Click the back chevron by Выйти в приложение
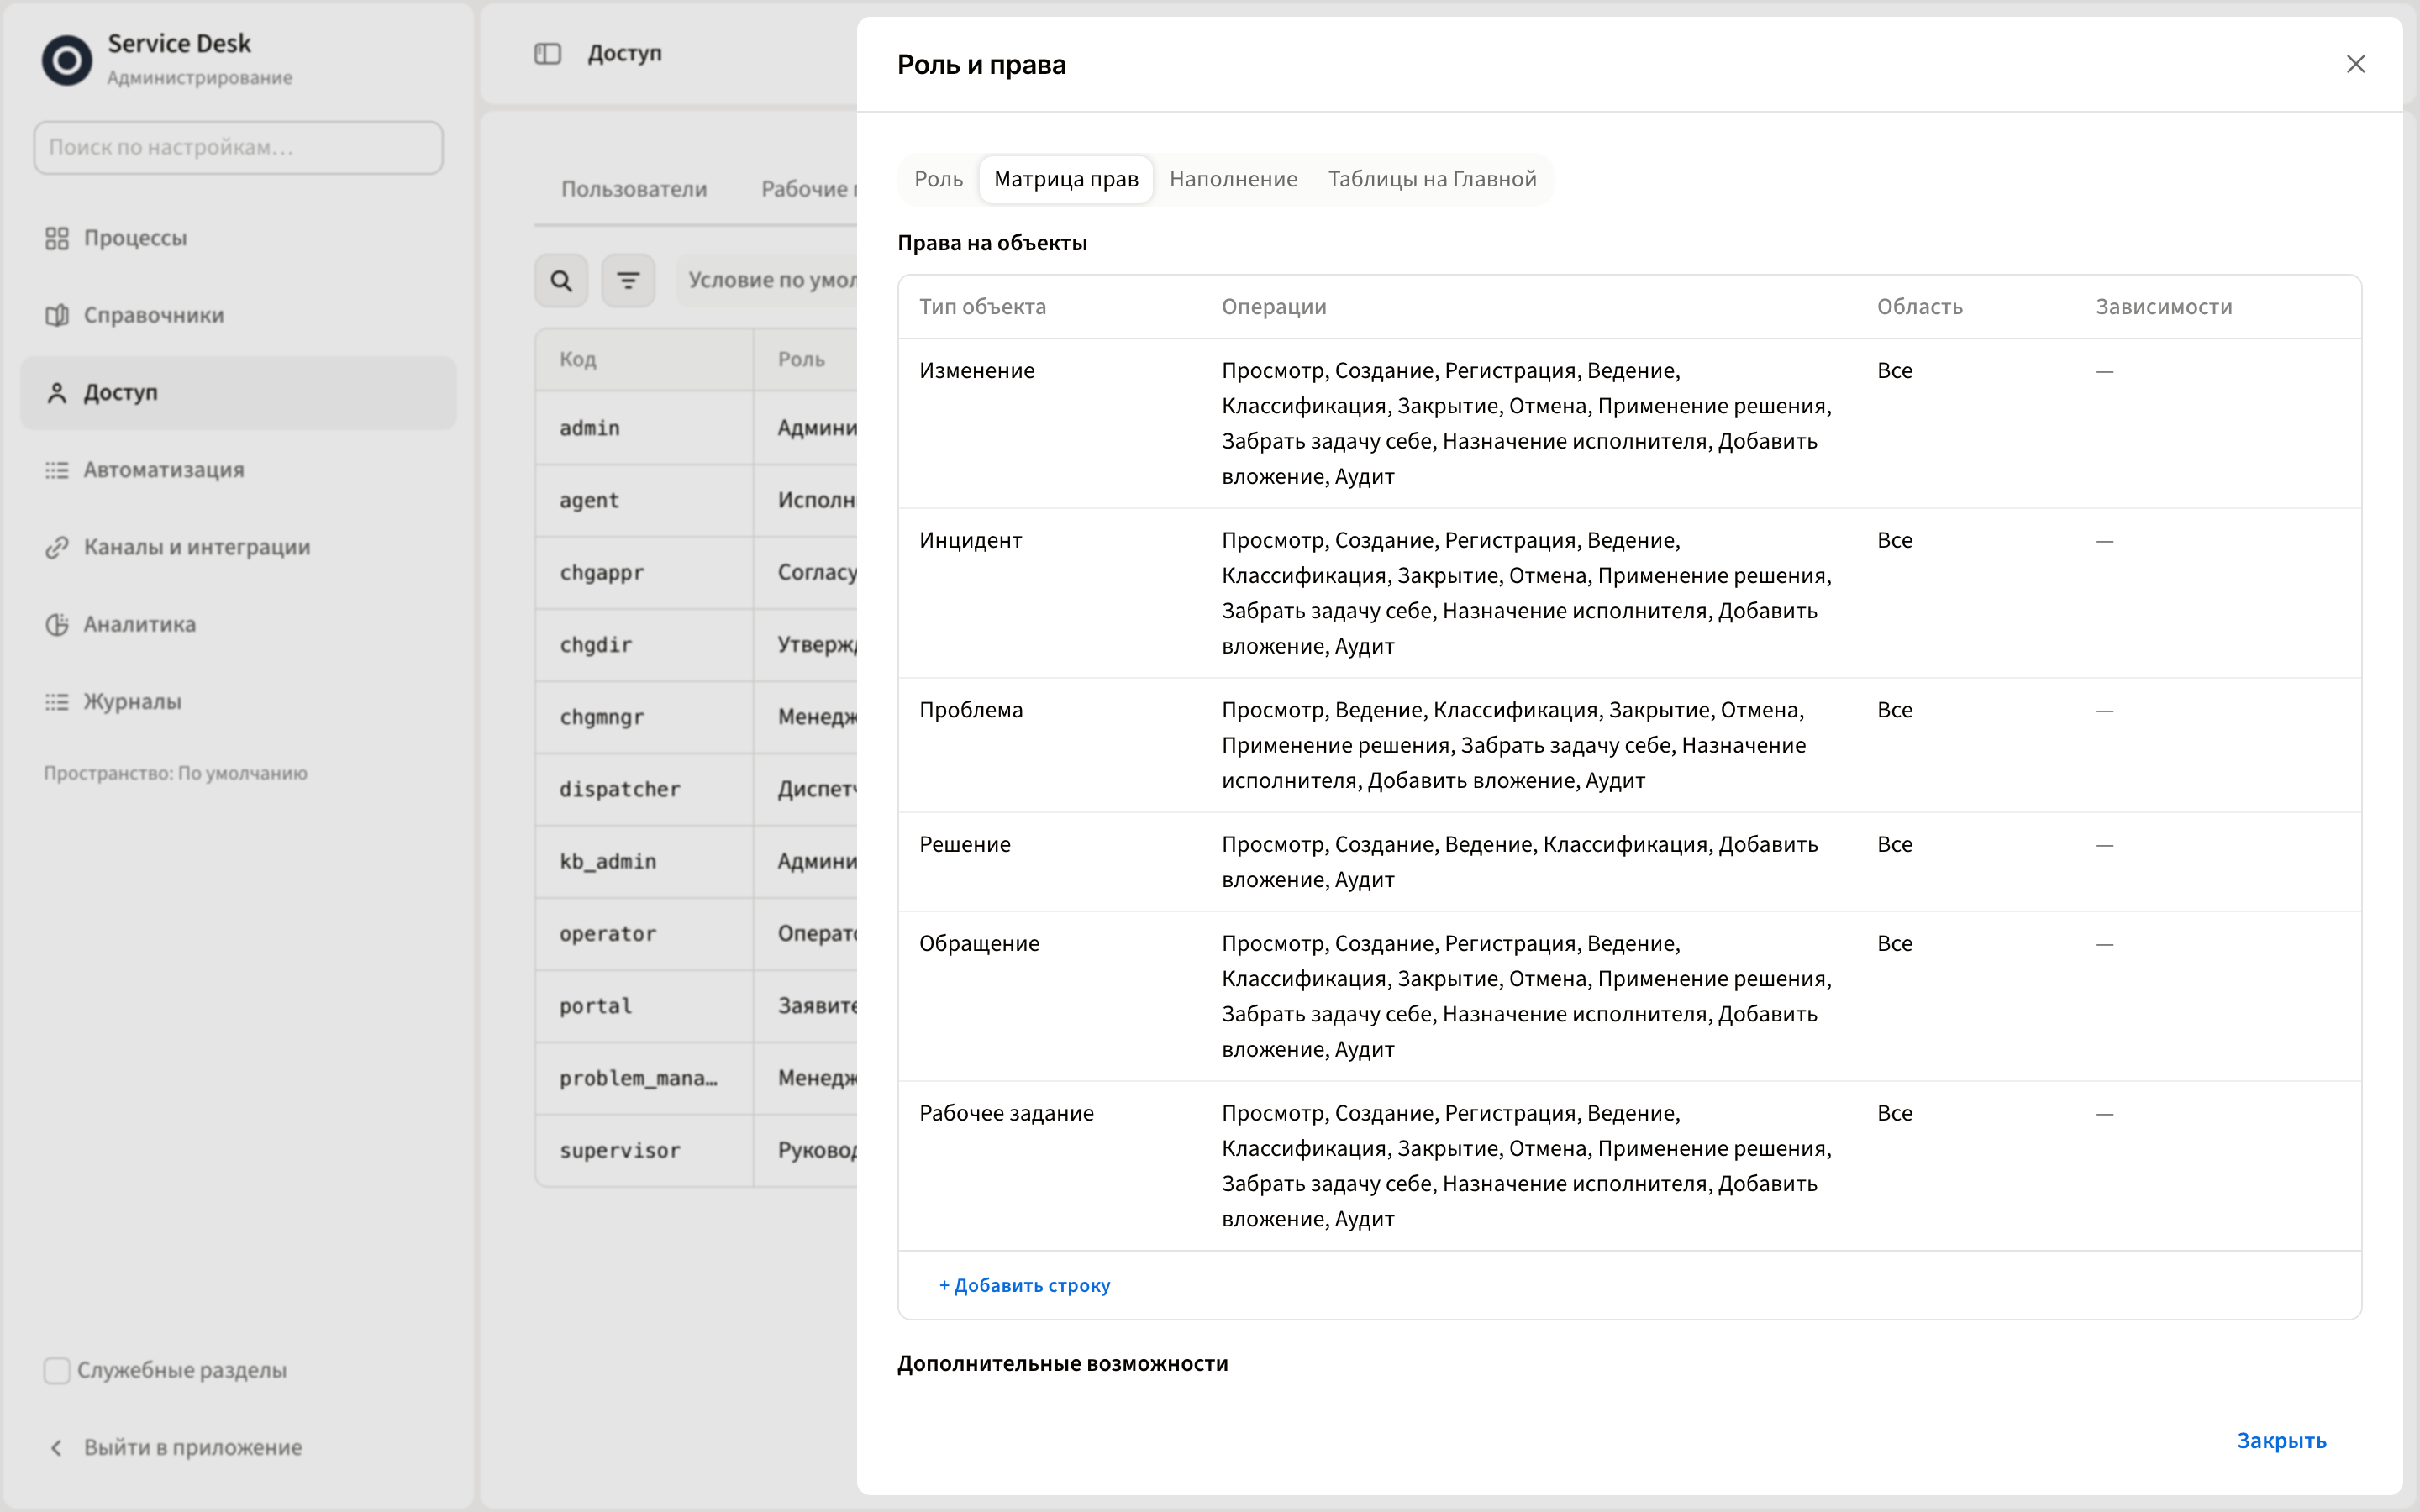 (57, 1447)
